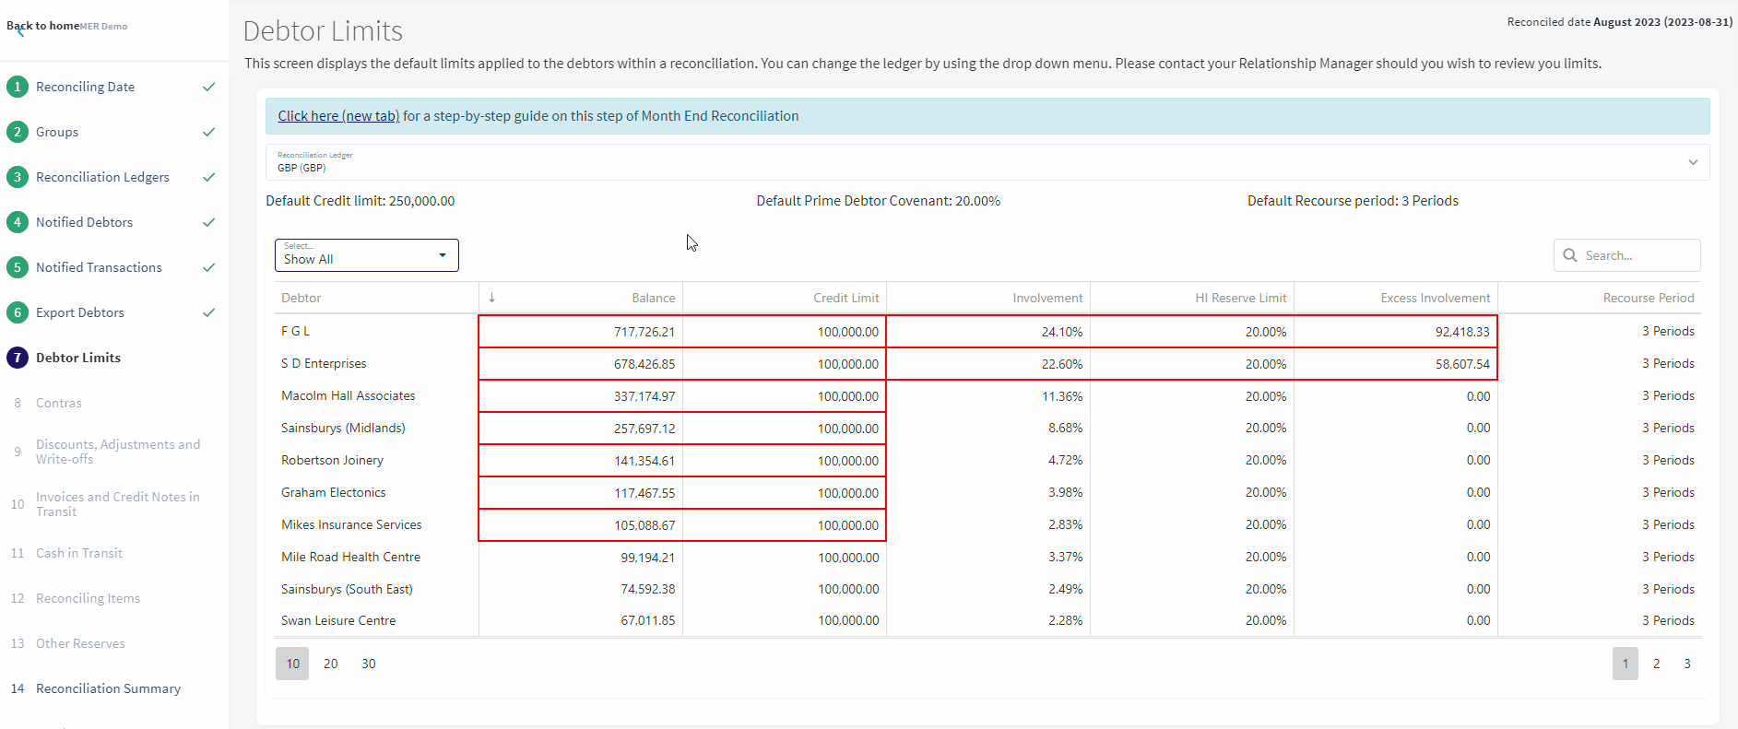The width and height of the screenshot is (1738, 729).
Task: Open the Contras step
Action: [59, 403]
